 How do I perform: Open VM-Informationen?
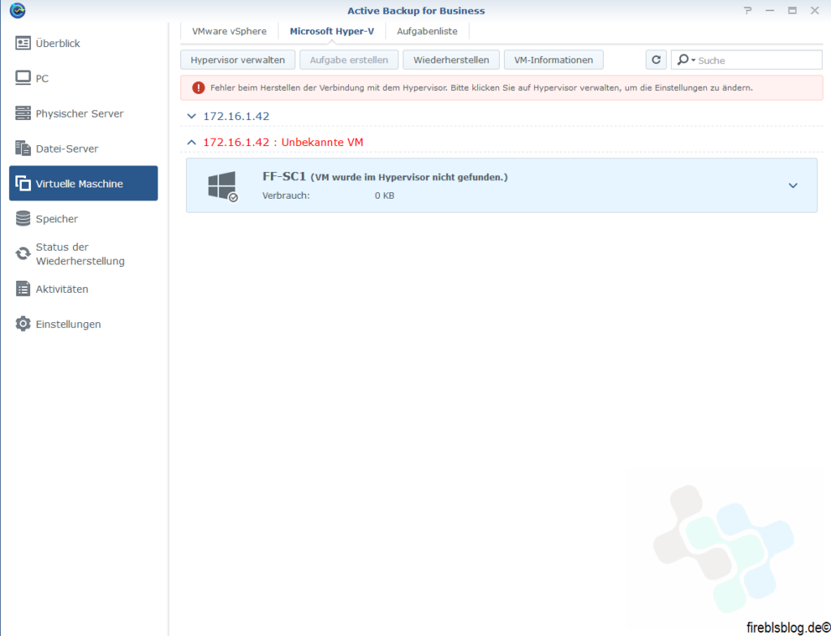coord(553,60)
